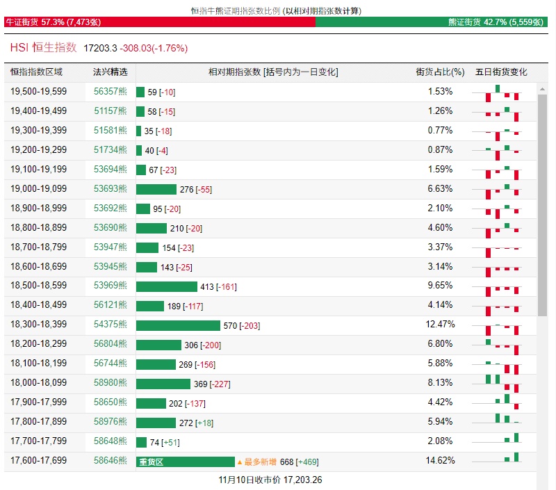This screenshot has height=490, width=556.
Task: Open five-day chart for the 18,000-18,099 row
Action: [x=502, y=383]
